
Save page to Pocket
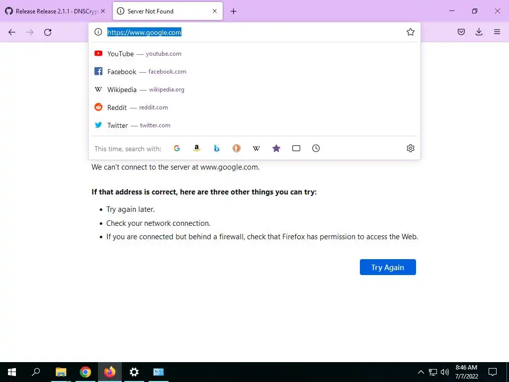(x=461, y=32)
